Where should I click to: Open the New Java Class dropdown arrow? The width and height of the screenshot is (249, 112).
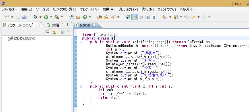90,17
